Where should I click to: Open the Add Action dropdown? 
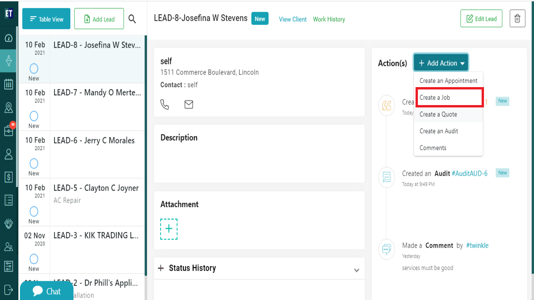[441, 63]
